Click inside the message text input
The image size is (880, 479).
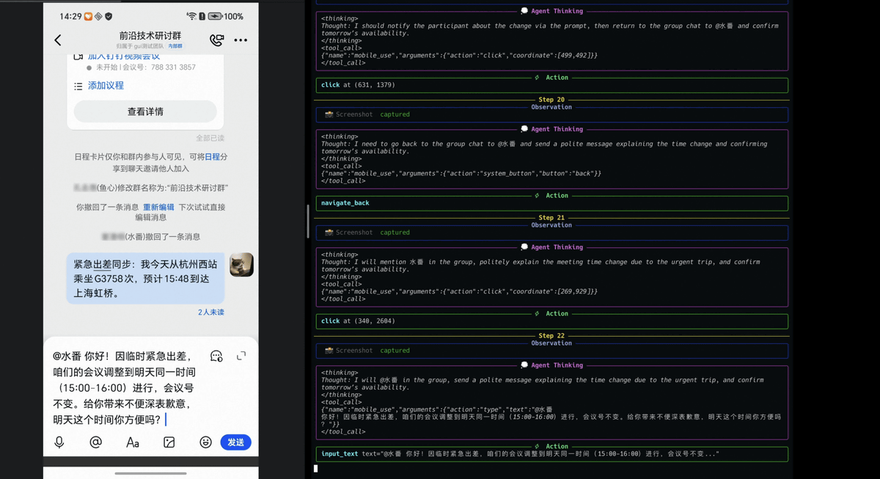(125, 388)
